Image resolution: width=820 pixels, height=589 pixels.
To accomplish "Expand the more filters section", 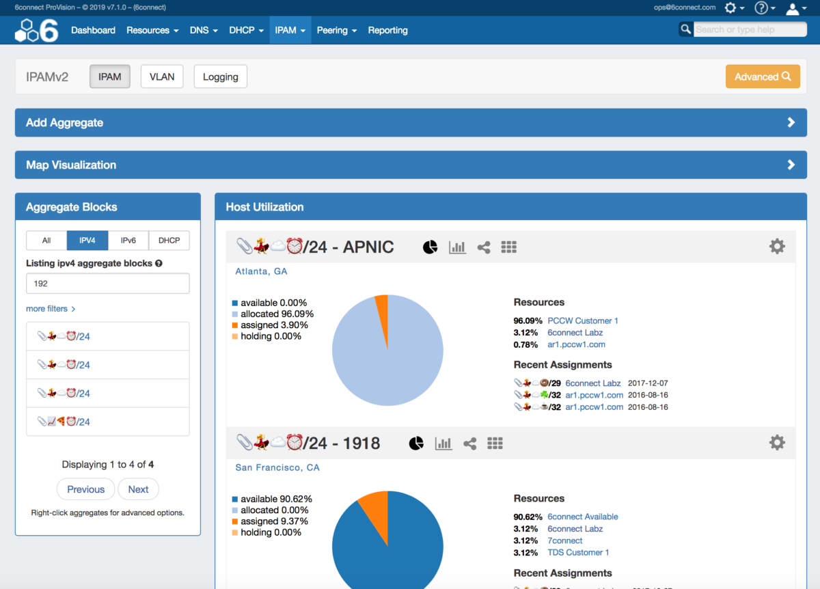I will pyautogui.click(x=51, y=309).
